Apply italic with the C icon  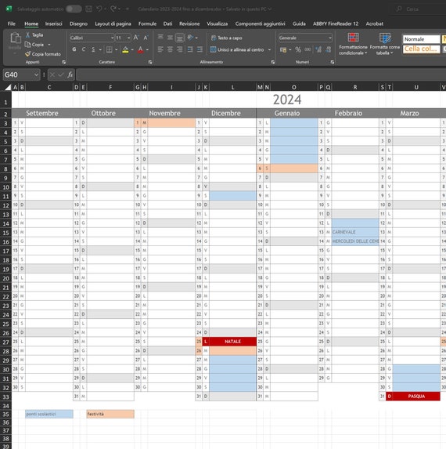[84, 49]
